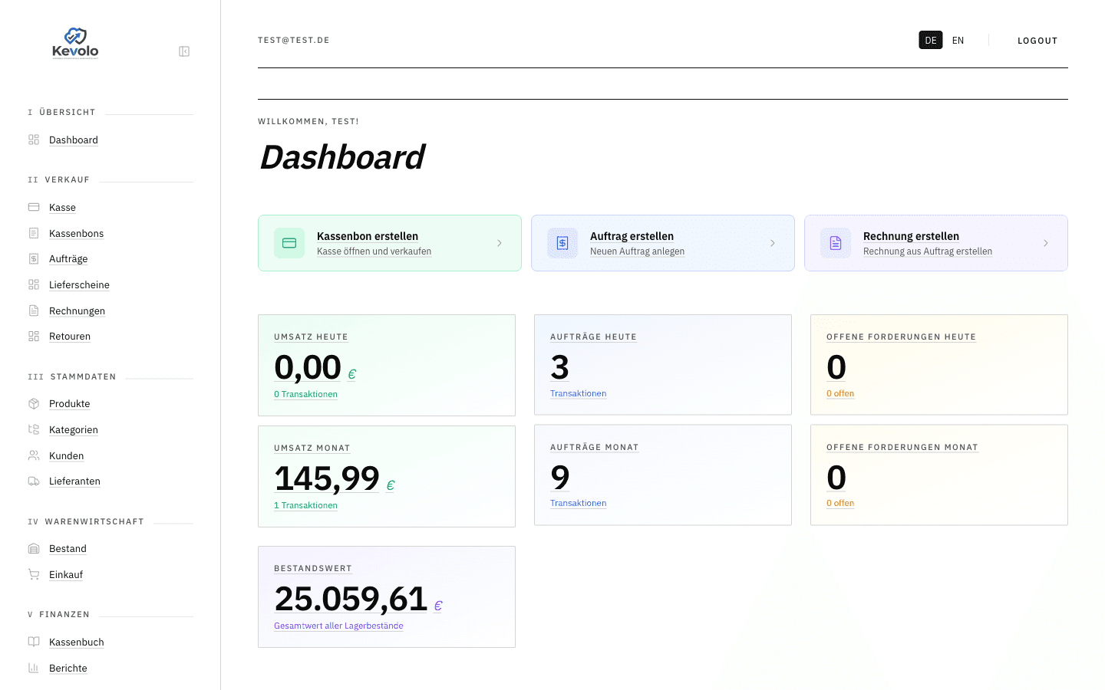Click the LOGOUT button
1105x690 pixels.
click(x=1037, y=41)
